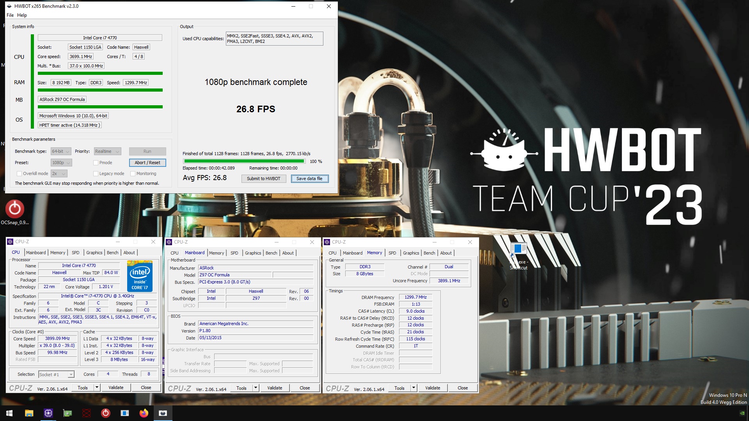The width and height of the screenshot is (749, 421).
Task: Enable the Monitoring checkbox
Action: (133, 173)
